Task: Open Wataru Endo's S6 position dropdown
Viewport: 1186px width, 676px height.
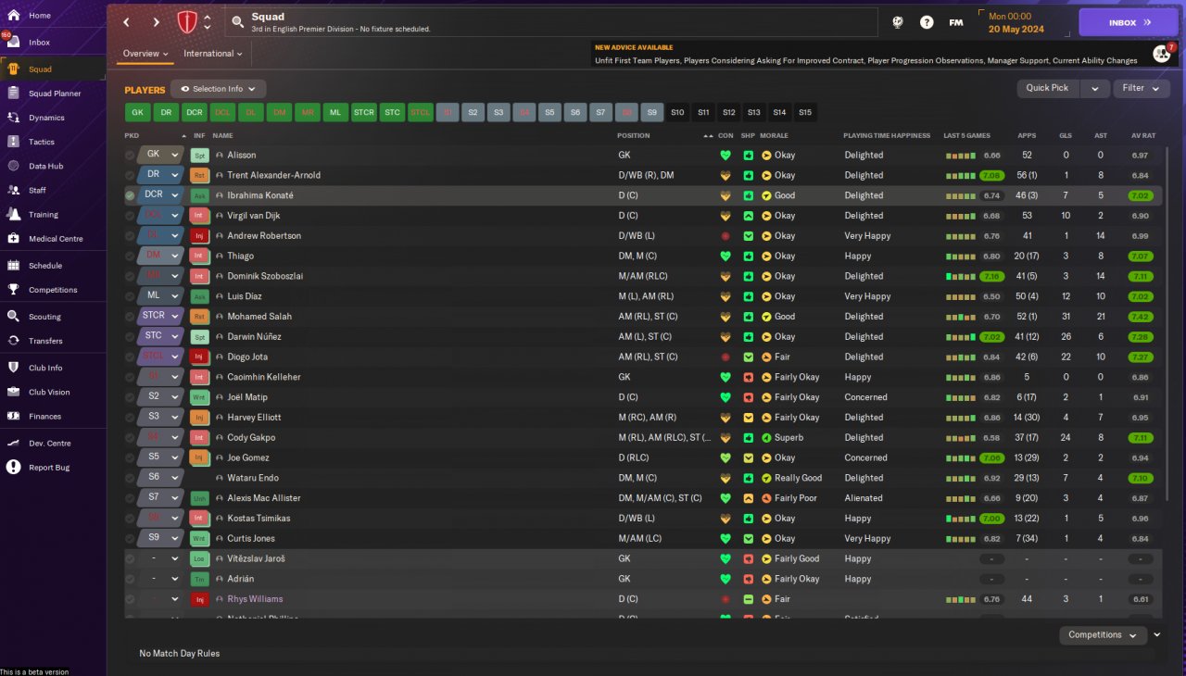Action: (x=159, y=478)
